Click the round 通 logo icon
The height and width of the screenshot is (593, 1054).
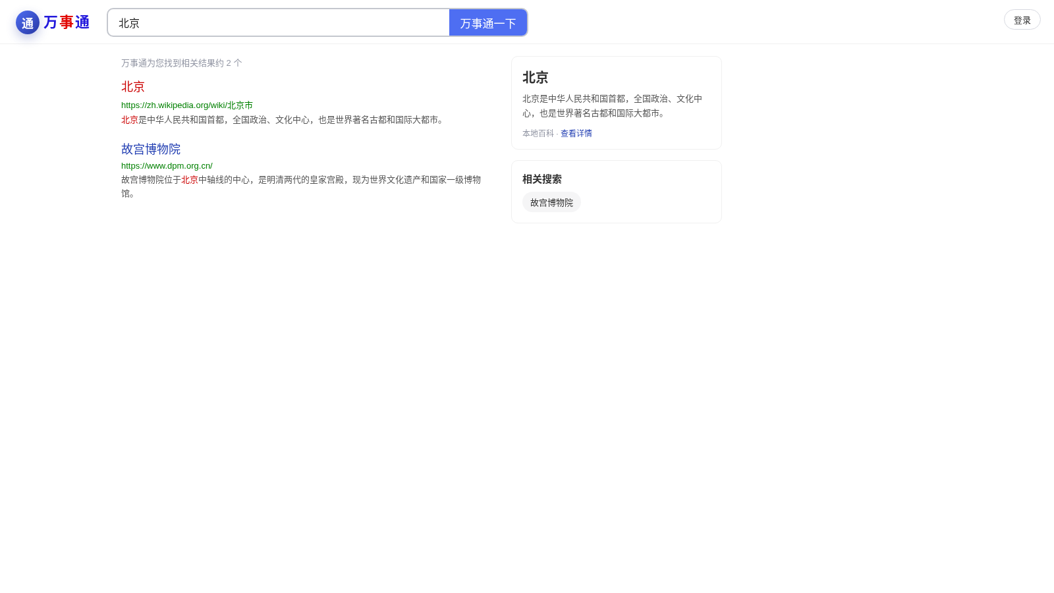[28, 22]
